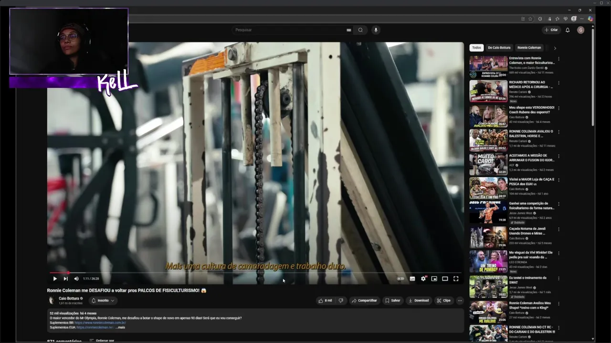Skip to the next video
The image size is (611, 343).
tap(65, 279)
